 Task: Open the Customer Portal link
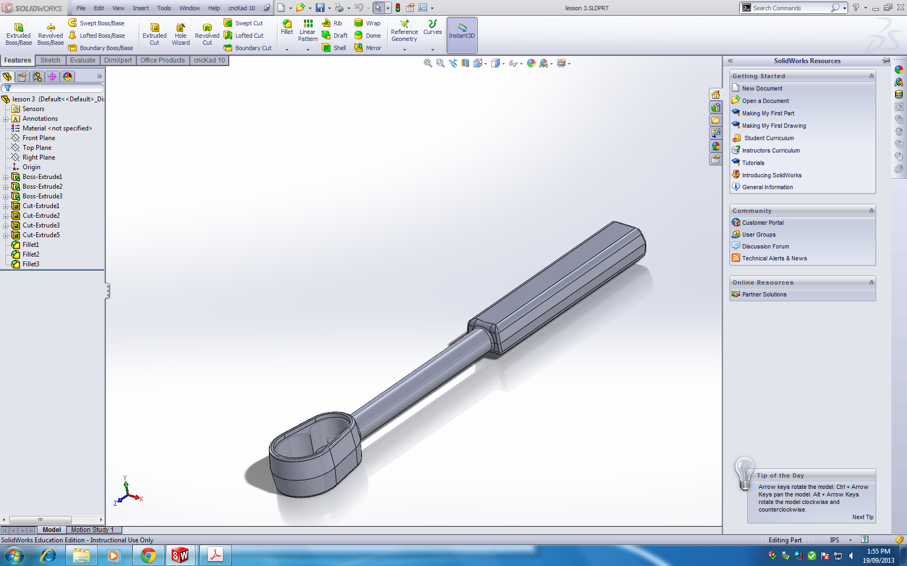[x=763, y=223]
